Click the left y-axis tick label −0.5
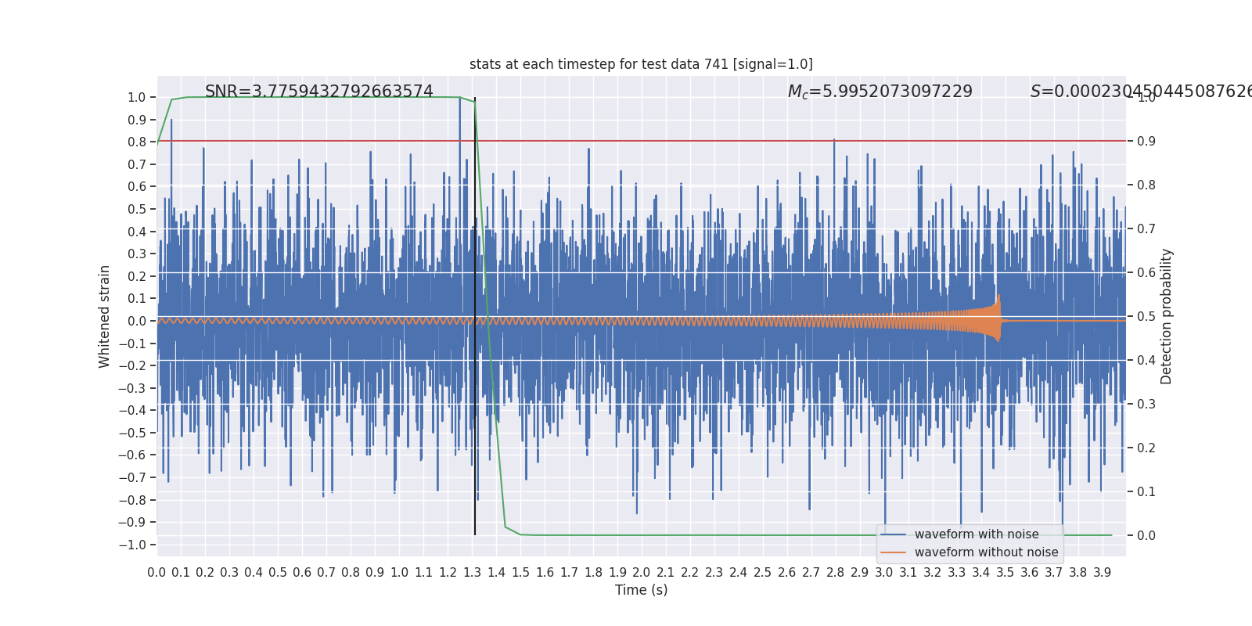This screenshot has height=626, width=1252. coord(132,433)
